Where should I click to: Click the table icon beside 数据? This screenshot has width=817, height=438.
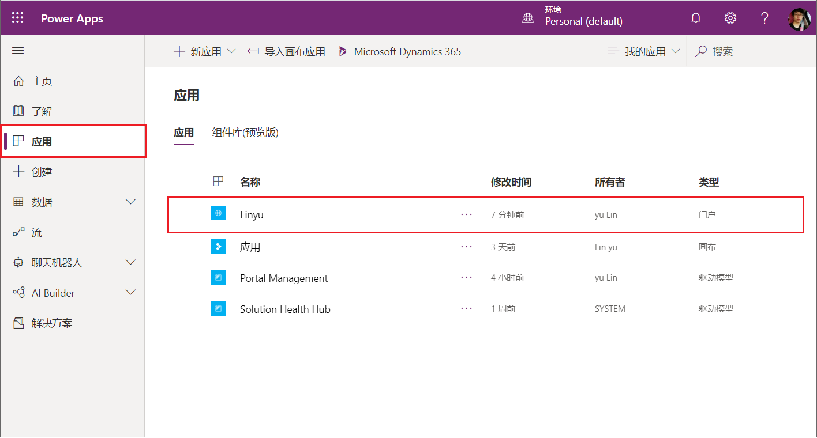(18, 202)
